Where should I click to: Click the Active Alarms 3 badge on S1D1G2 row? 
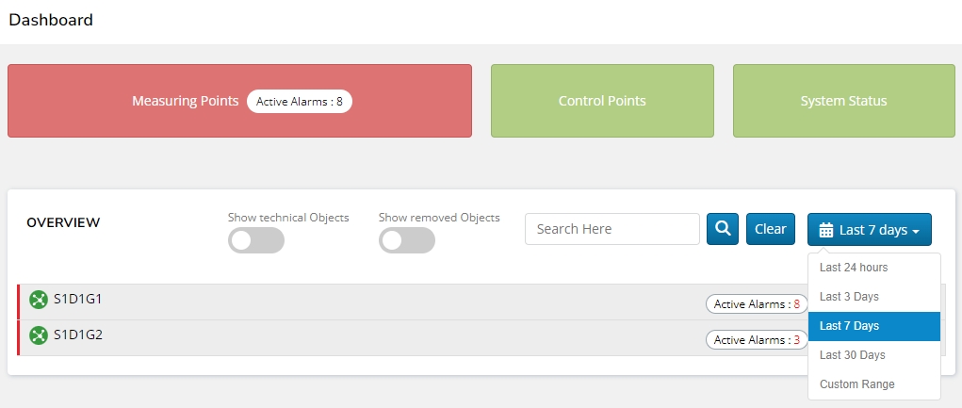757,340
